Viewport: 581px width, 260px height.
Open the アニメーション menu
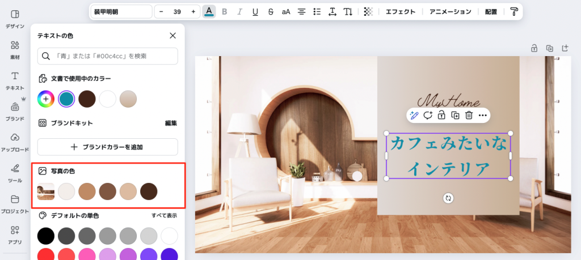click(450, 11)
